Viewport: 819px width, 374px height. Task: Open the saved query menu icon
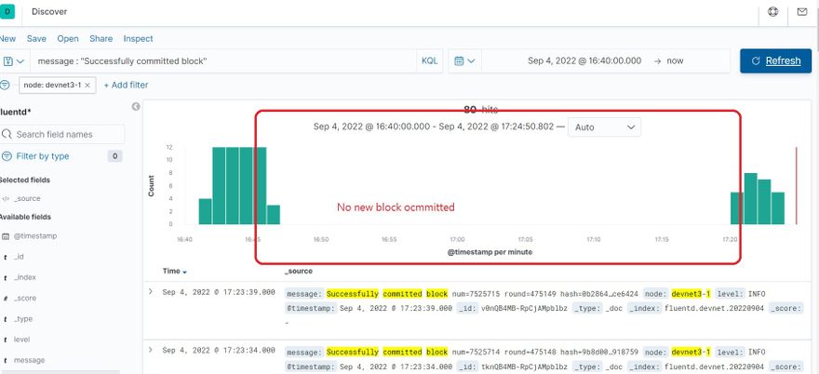(x=13, y=60)
